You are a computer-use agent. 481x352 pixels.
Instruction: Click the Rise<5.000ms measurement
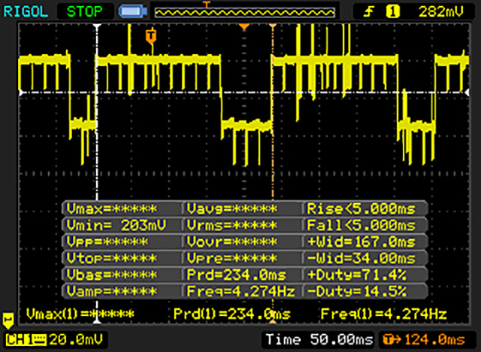click(x=365, y=209)
